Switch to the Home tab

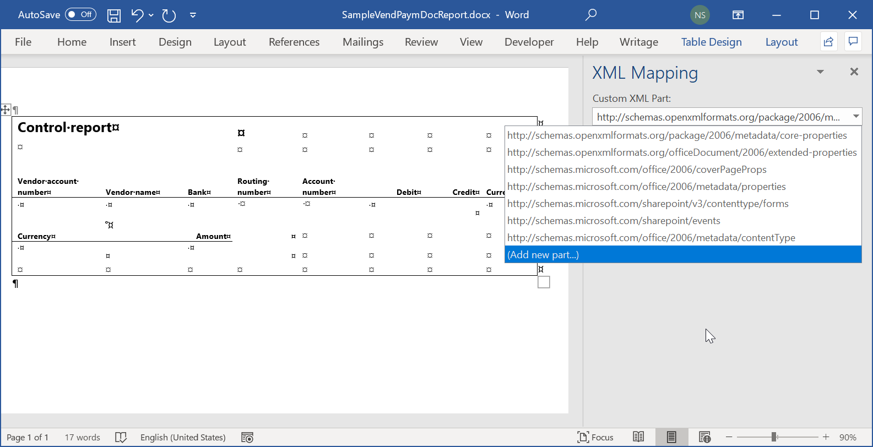coord(72,42)
